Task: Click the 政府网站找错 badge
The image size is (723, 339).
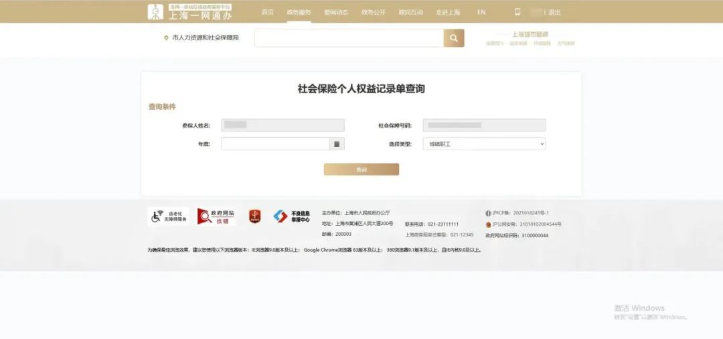Action: [x=216, y=216]
